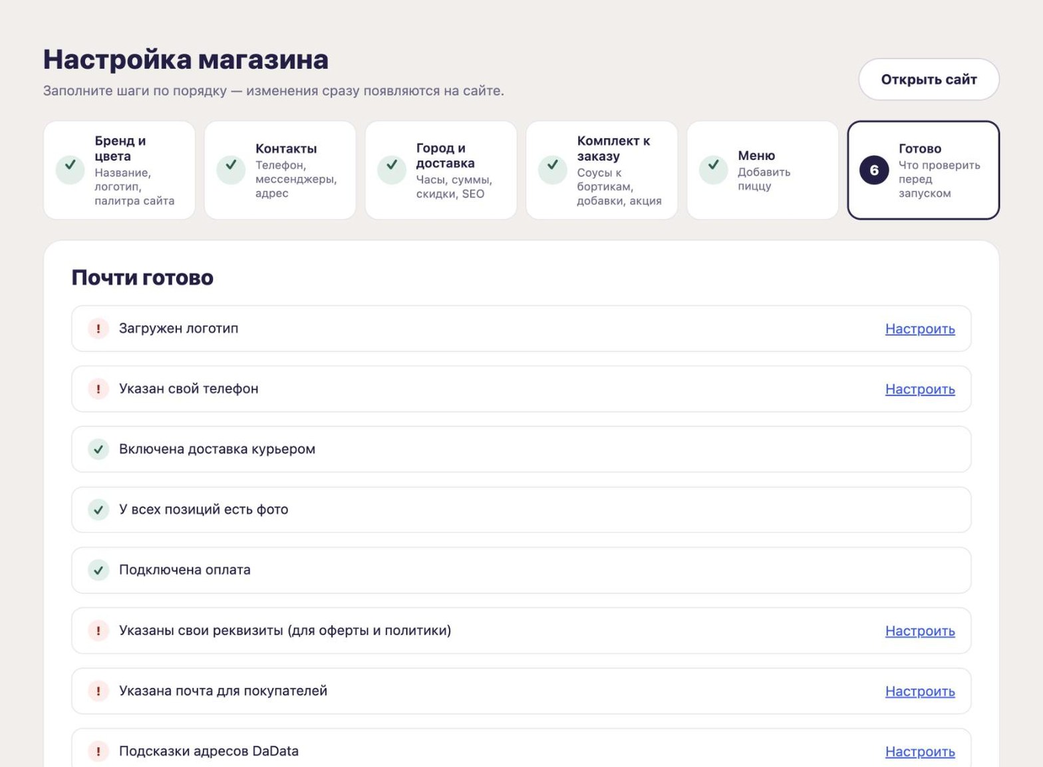Click the checkmark icon on Контакты step
Screen dimensions: 1043x767
[x=231, y=170]
